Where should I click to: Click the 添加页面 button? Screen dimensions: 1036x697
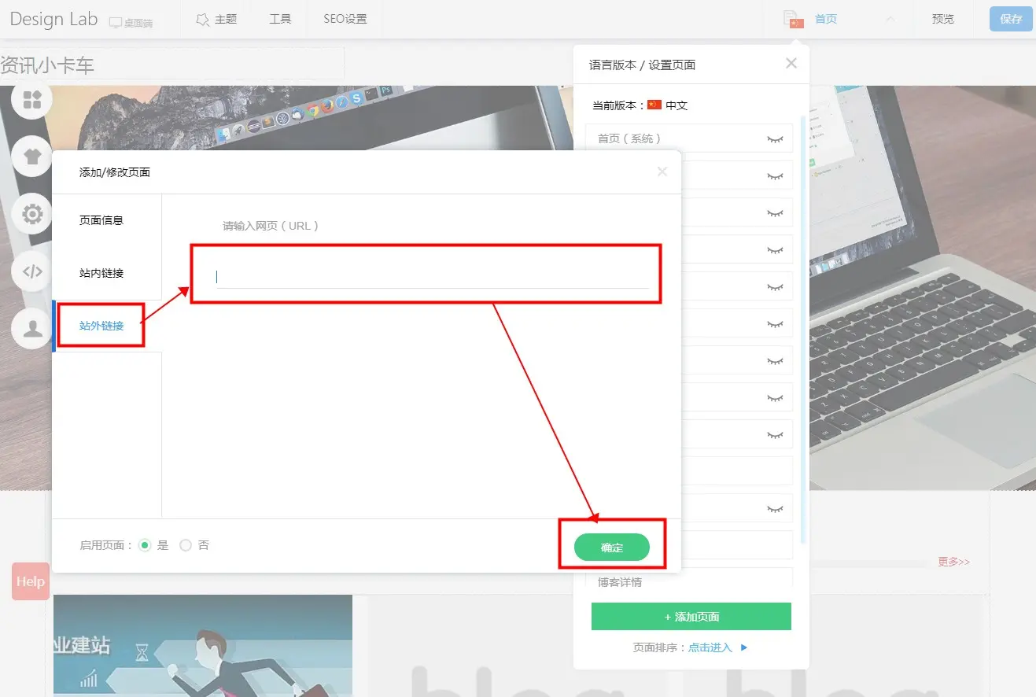pyautogui.click(x=691, y=617)
